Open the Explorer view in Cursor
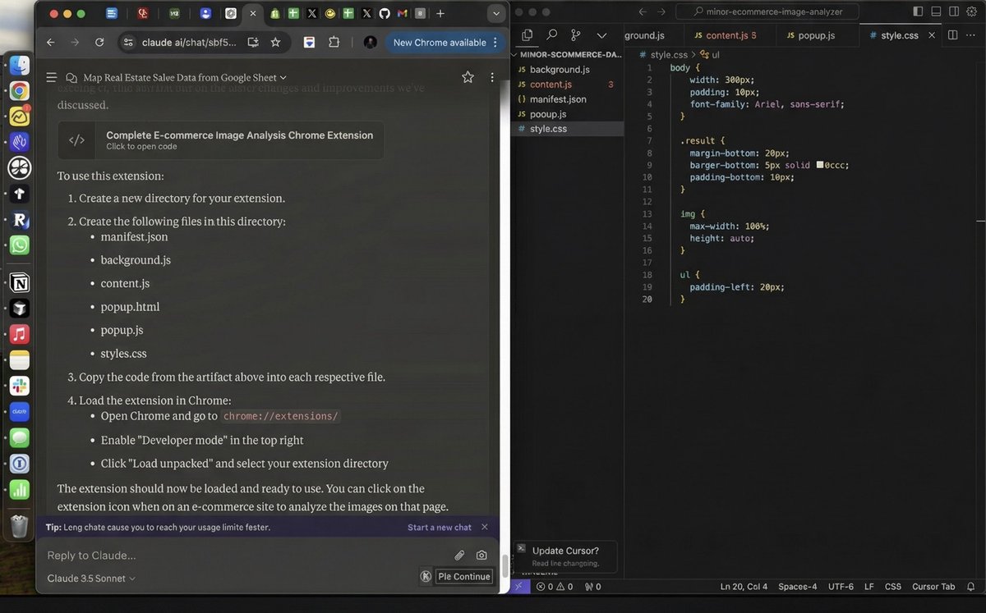Viewport: 986px width, 613px height. coord(528,35)
